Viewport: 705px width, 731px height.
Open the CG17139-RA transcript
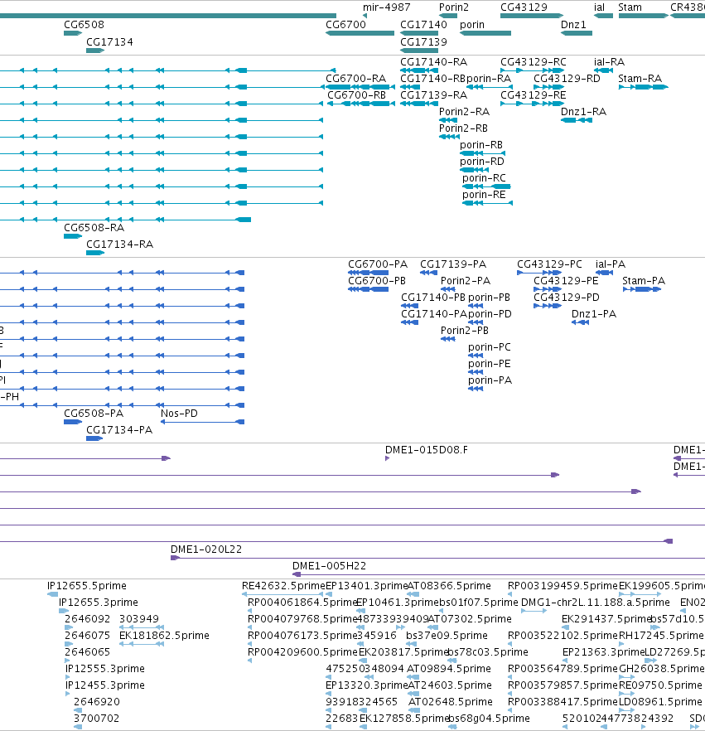point(419,104)
